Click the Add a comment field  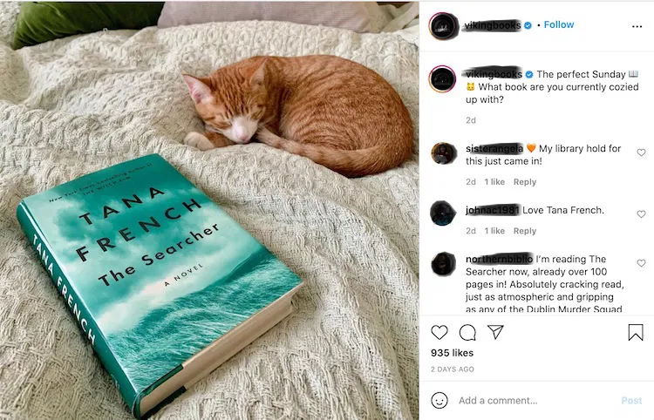point(534,401)
